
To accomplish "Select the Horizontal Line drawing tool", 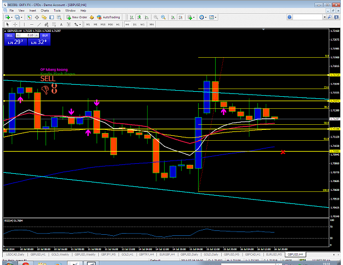I will 32,24.
